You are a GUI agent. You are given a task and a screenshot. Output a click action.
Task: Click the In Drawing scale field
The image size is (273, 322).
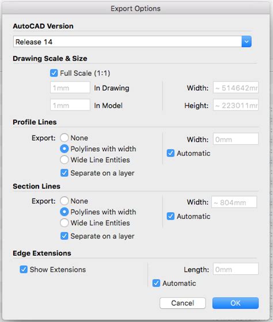[70, 87]
